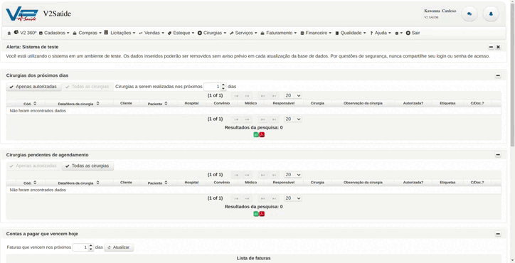
Task: Click the home icon in menu bar
Action: click(x=9, y=33)
